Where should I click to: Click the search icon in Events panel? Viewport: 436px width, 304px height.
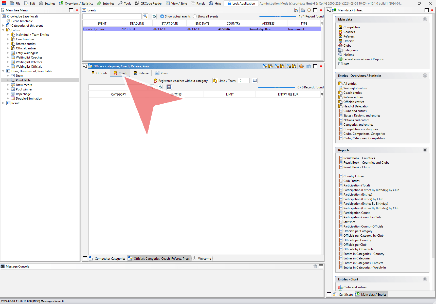coord(145,16)
